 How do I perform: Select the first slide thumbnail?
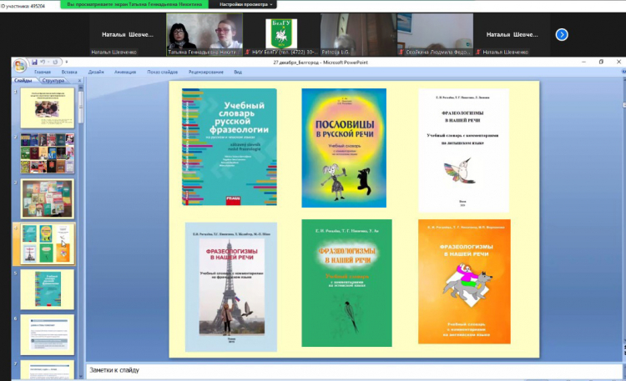click(x=47, y=108)
